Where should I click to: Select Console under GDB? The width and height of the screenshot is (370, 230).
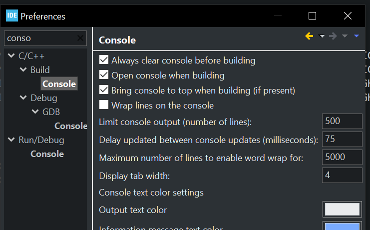point(70,126)
